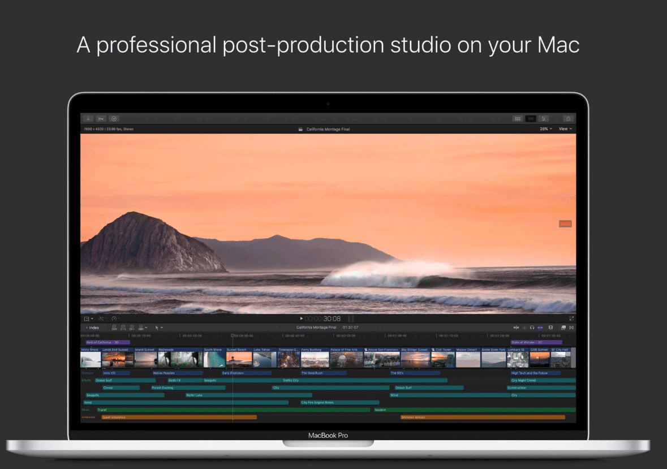The width and height of the screenshot is (667, 469).
Task: Open the Keyword Editor key icon
Action: 101,119
